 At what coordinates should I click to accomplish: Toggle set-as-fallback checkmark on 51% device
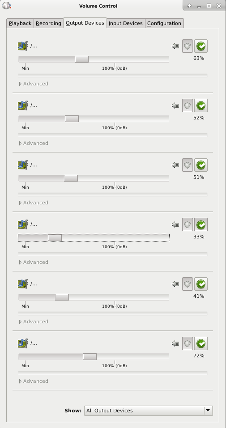point(201,165)
